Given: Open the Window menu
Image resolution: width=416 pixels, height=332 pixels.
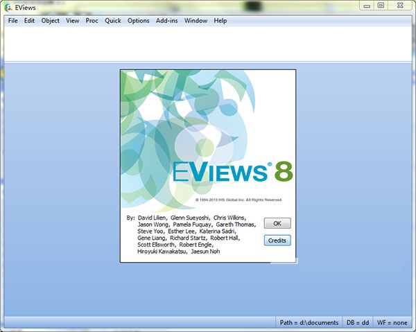Looking at the screenshot, I should pos(196,21).
